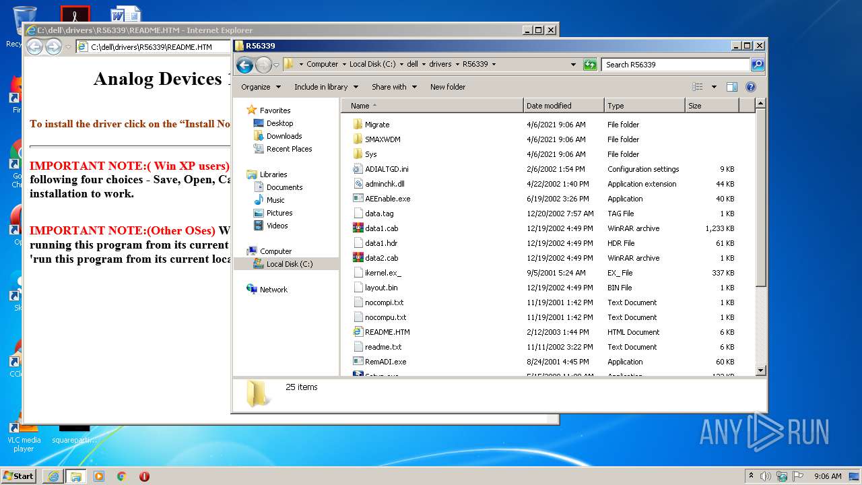The image size is (862, 485).
Task: Click the volume speaker tray icon
Action: pyautogui.click(x=766, y=476)
